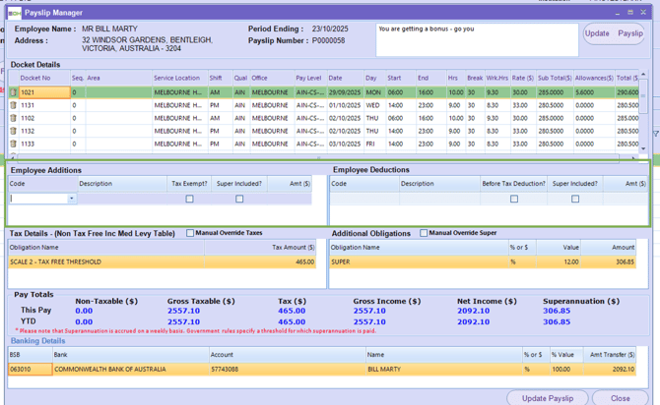Enable Manual Override Taxes checkbox

tap(190, 234)
